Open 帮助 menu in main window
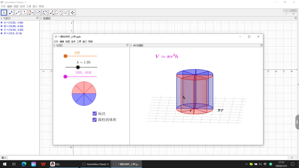Screen dimensions: 299x168 click(x=41, y=6)
